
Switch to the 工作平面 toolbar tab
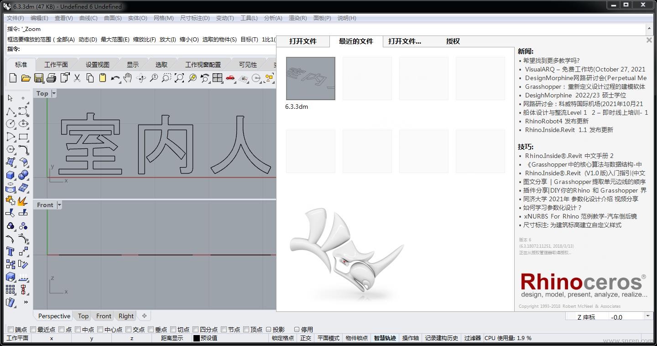tap(56, 65)
